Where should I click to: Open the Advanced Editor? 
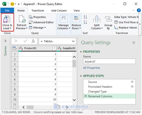point(41,22)
